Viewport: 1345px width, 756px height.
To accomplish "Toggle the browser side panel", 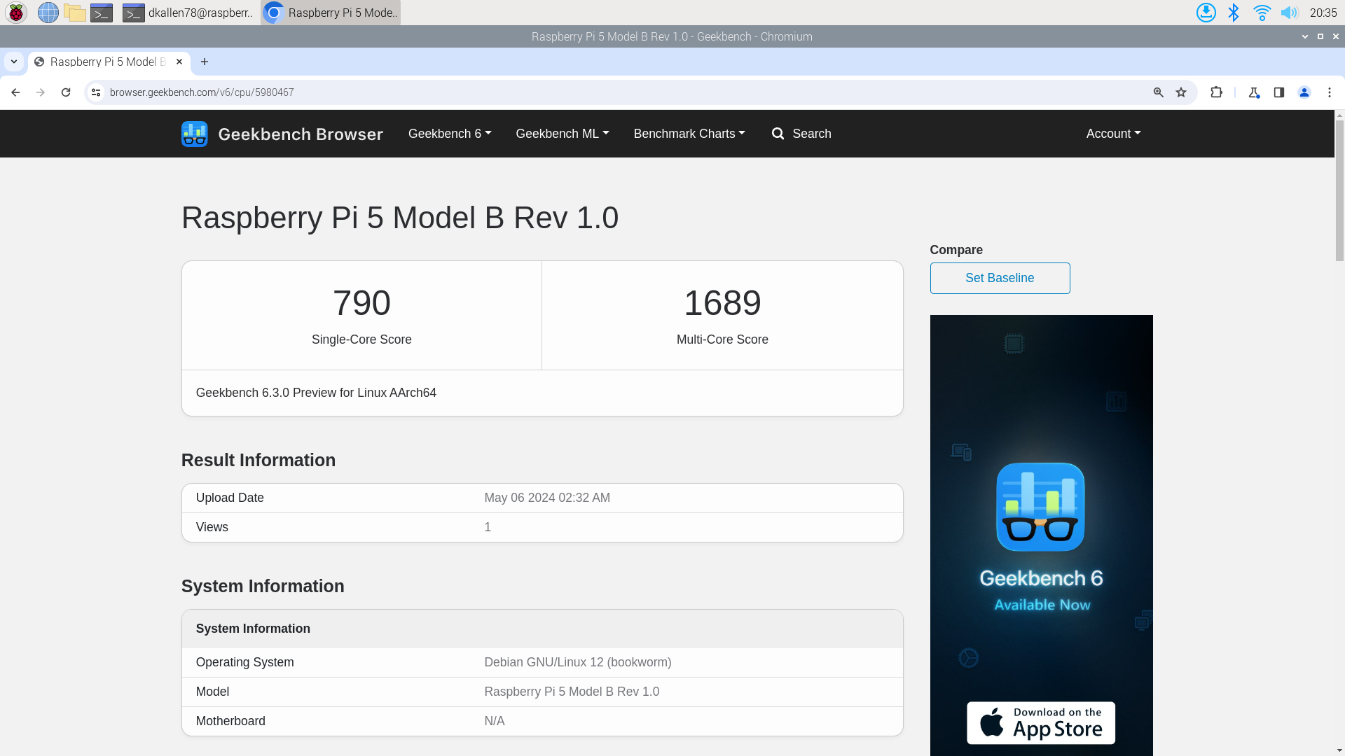I will [x=1279, y=92].
